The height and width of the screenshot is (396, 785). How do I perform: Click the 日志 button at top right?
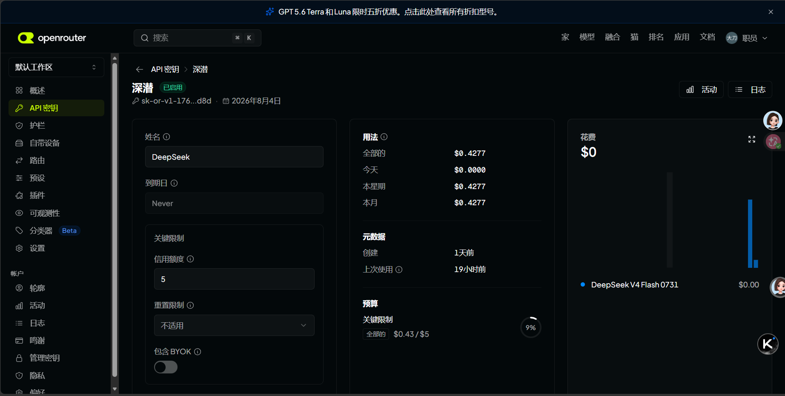[x=750, y=89]
